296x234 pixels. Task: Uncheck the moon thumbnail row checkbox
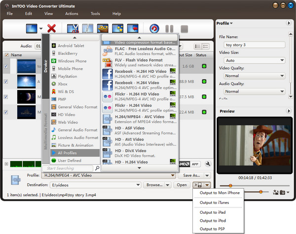click(6, 97)
